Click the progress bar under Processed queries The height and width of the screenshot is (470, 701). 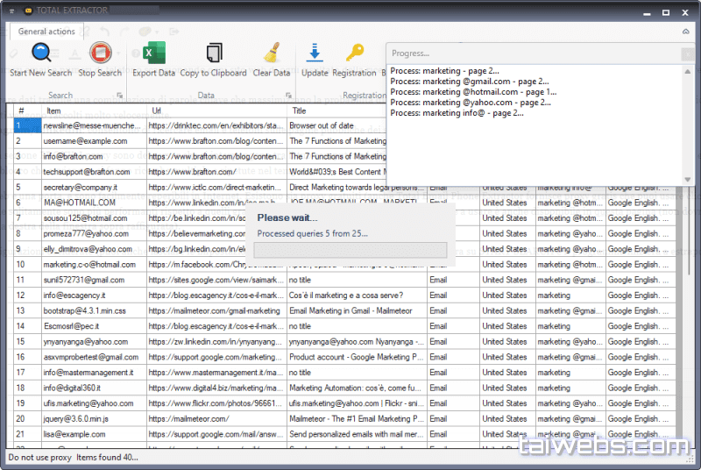[x=350, y=250]
